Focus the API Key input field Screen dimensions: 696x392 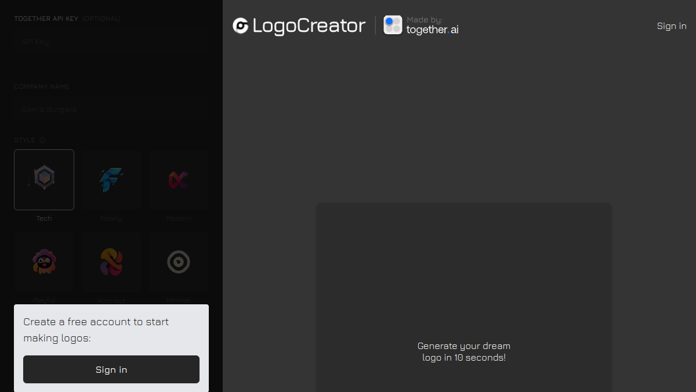point(111,42)
